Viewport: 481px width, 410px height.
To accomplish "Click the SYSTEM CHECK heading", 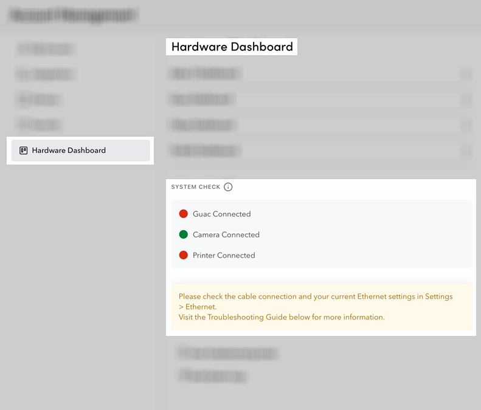I will pyautogui.click(x=196, y=187).
